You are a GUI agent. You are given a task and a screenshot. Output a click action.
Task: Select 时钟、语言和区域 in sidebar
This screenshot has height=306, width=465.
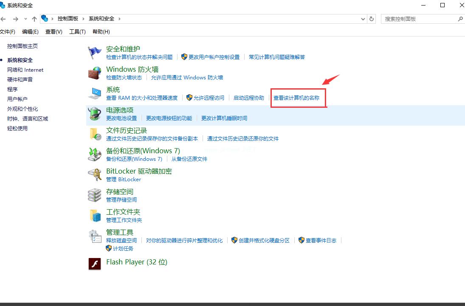[x=28, y=119]
